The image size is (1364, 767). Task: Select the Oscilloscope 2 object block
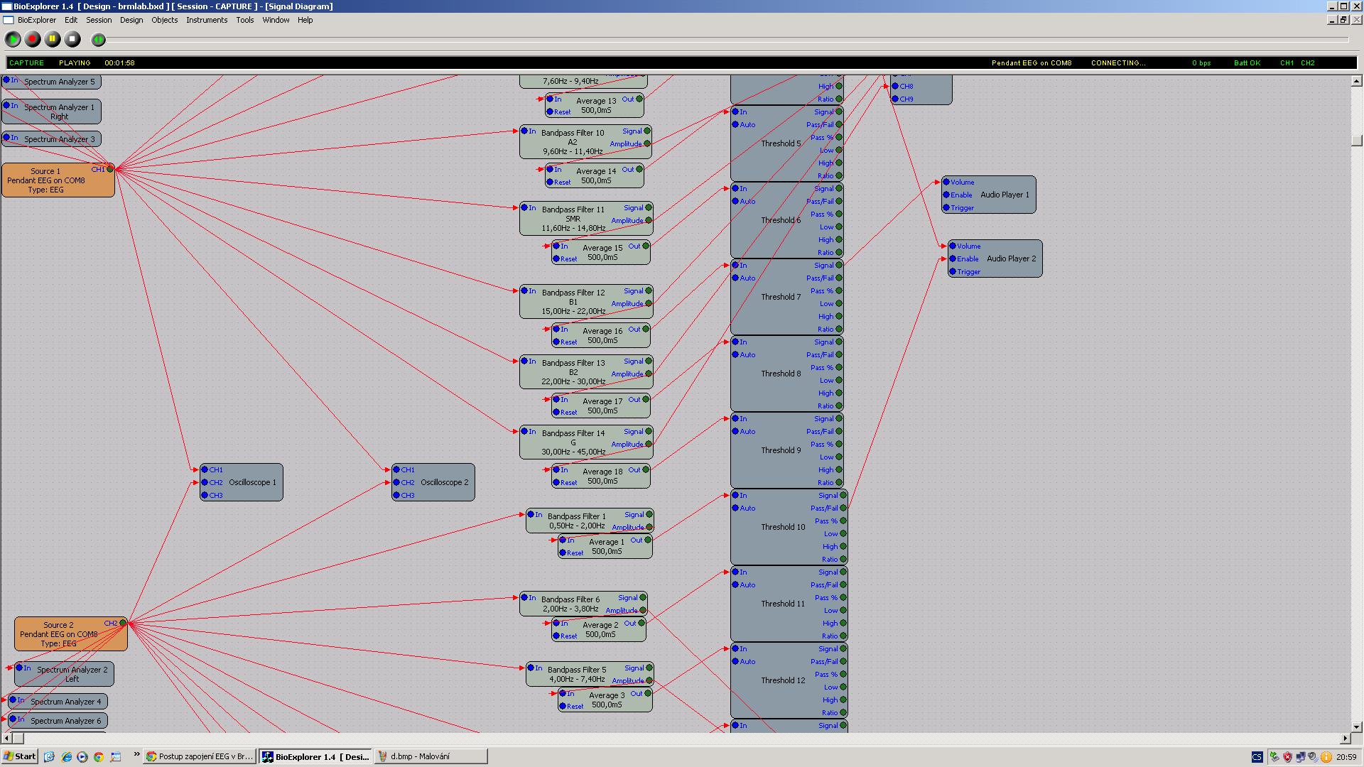[x=444, y=482]
